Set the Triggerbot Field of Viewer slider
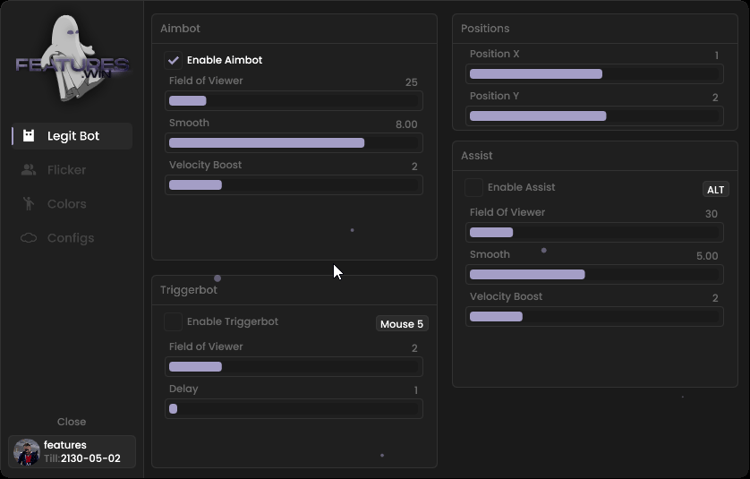This screenshot has height=479, width=750. coord(294,367)
